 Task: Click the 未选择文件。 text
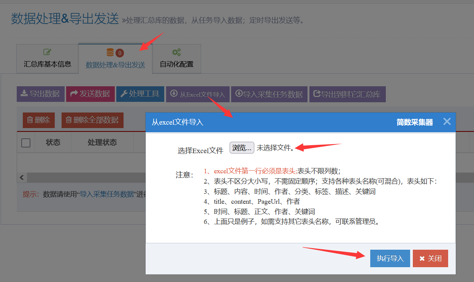275,148
